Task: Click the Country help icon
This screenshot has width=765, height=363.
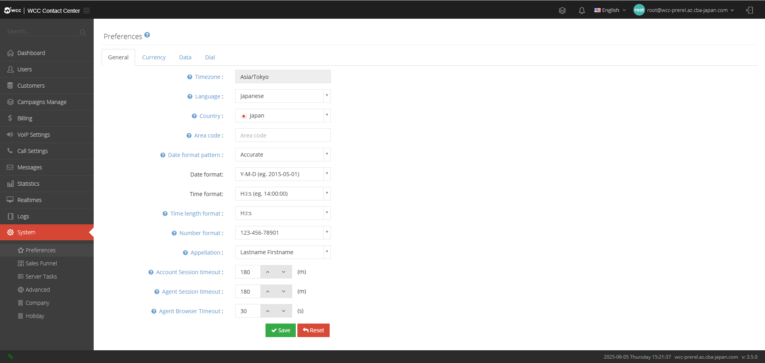Action: (x=194, y=116)
